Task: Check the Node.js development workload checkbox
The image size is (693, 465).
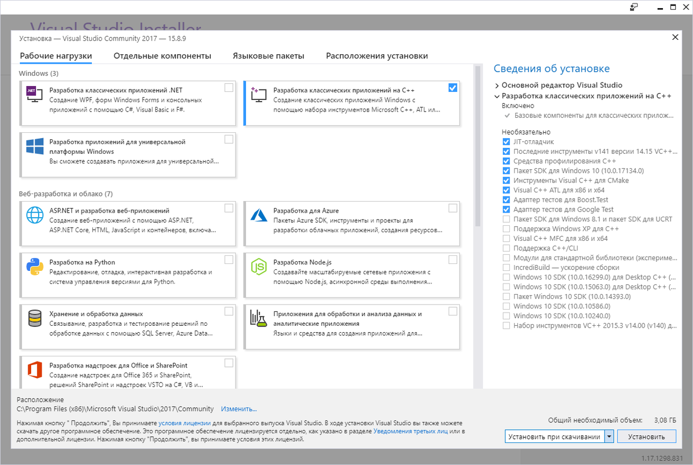Action: pos(453,259)
